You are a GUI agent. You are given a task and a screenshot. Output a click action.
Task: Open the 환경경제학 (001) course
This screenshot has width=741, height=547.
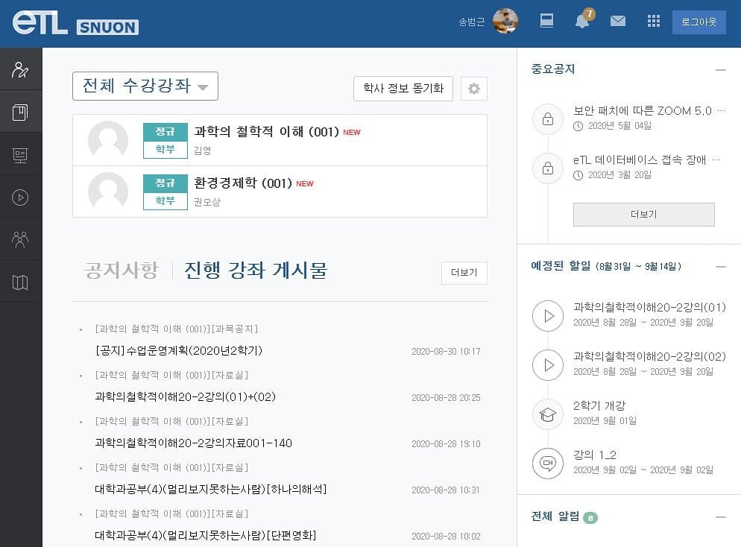pyautogui.click(x=242, y=183)
